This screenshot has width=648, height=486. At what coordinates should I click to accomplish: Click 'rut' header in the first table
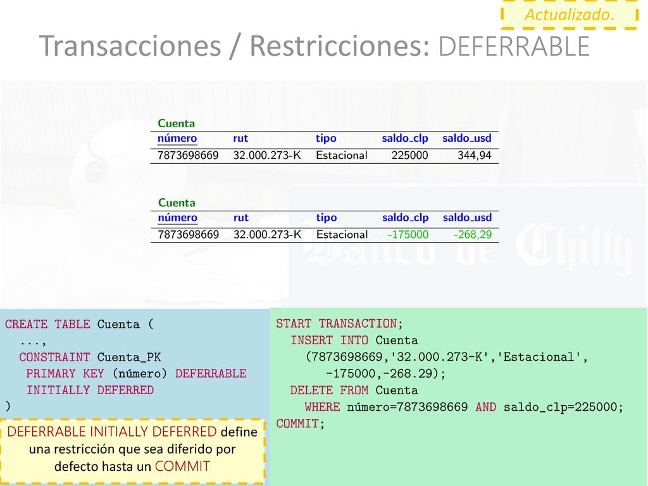tap(240, 138)
